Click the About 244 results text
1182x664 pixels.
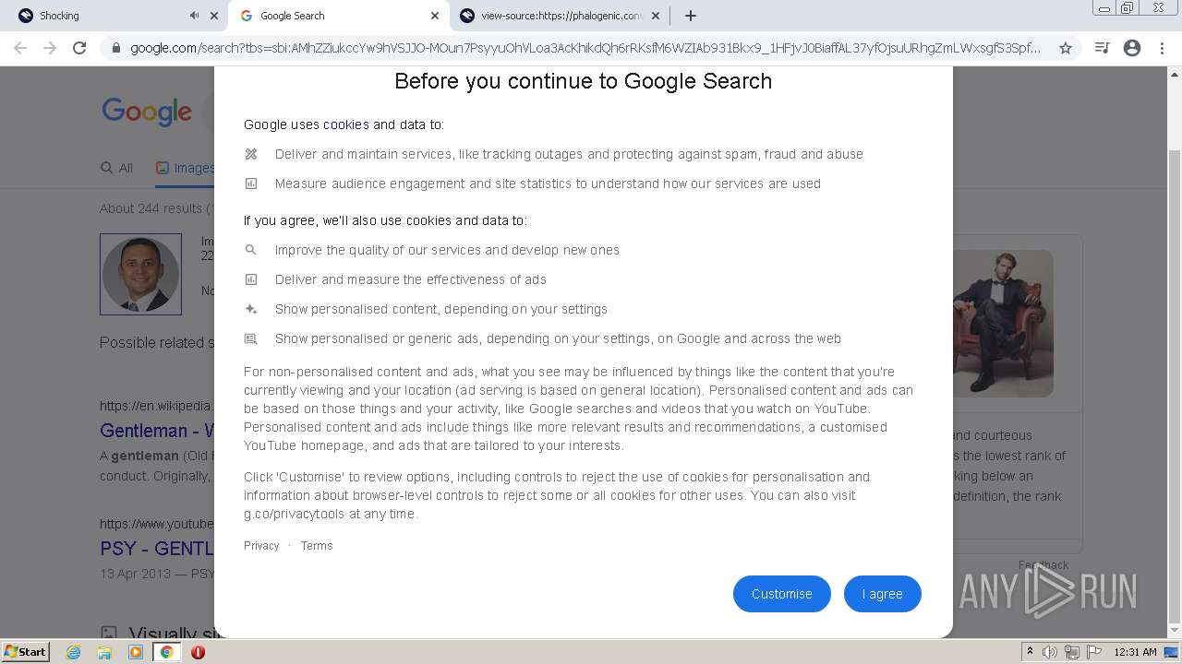[156, 208]
